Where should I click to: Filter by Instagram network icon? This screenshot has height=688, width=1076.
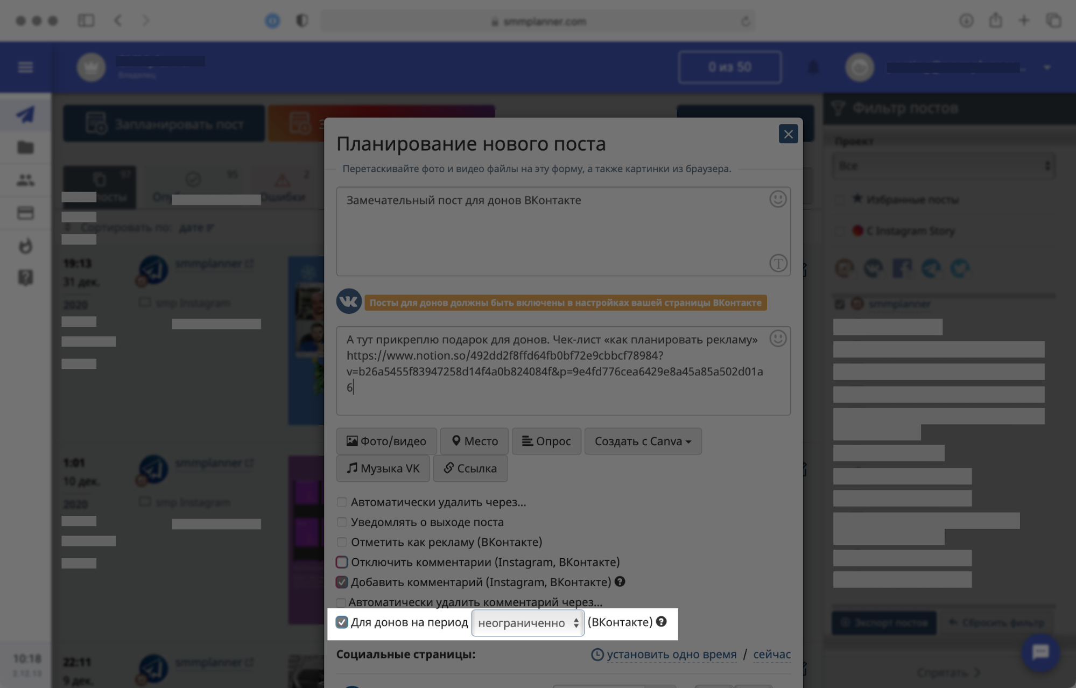(x=845, y=268)
